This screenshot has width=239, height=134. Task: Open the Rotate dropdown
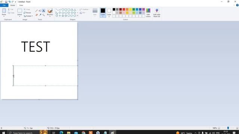pyautogui.click(x=28, y=16)
